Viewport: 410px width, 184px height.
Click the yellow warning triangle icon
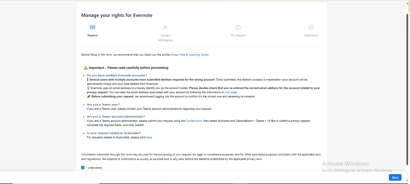[x=86, y=68]
